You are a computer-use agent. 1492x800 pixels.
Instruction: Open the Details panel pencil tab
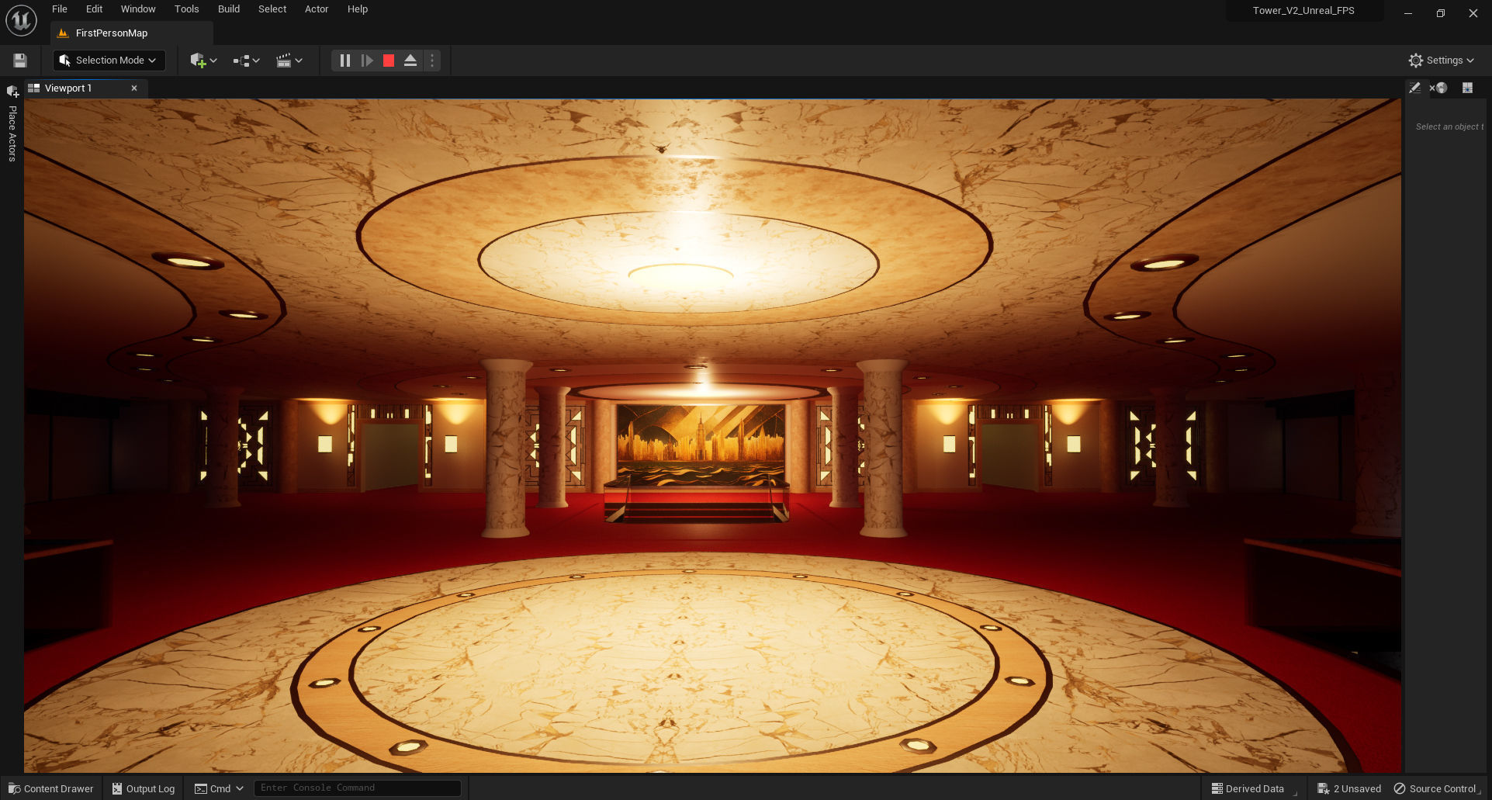click(x=1415, y=88)
